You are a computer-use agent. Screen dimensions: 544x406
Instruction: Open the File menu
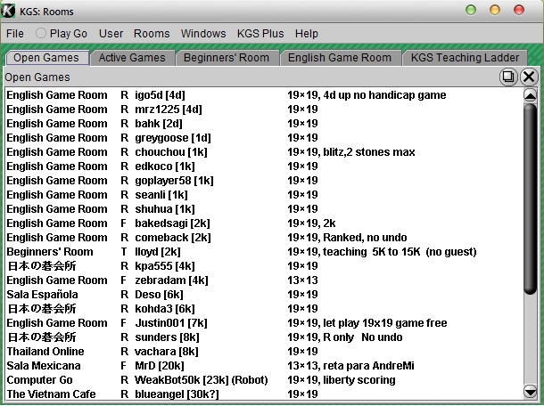point(15,34)
